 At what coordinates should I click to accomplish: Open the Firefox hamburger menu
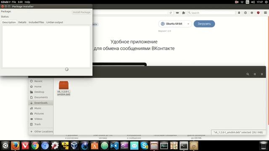pos(265,13)
